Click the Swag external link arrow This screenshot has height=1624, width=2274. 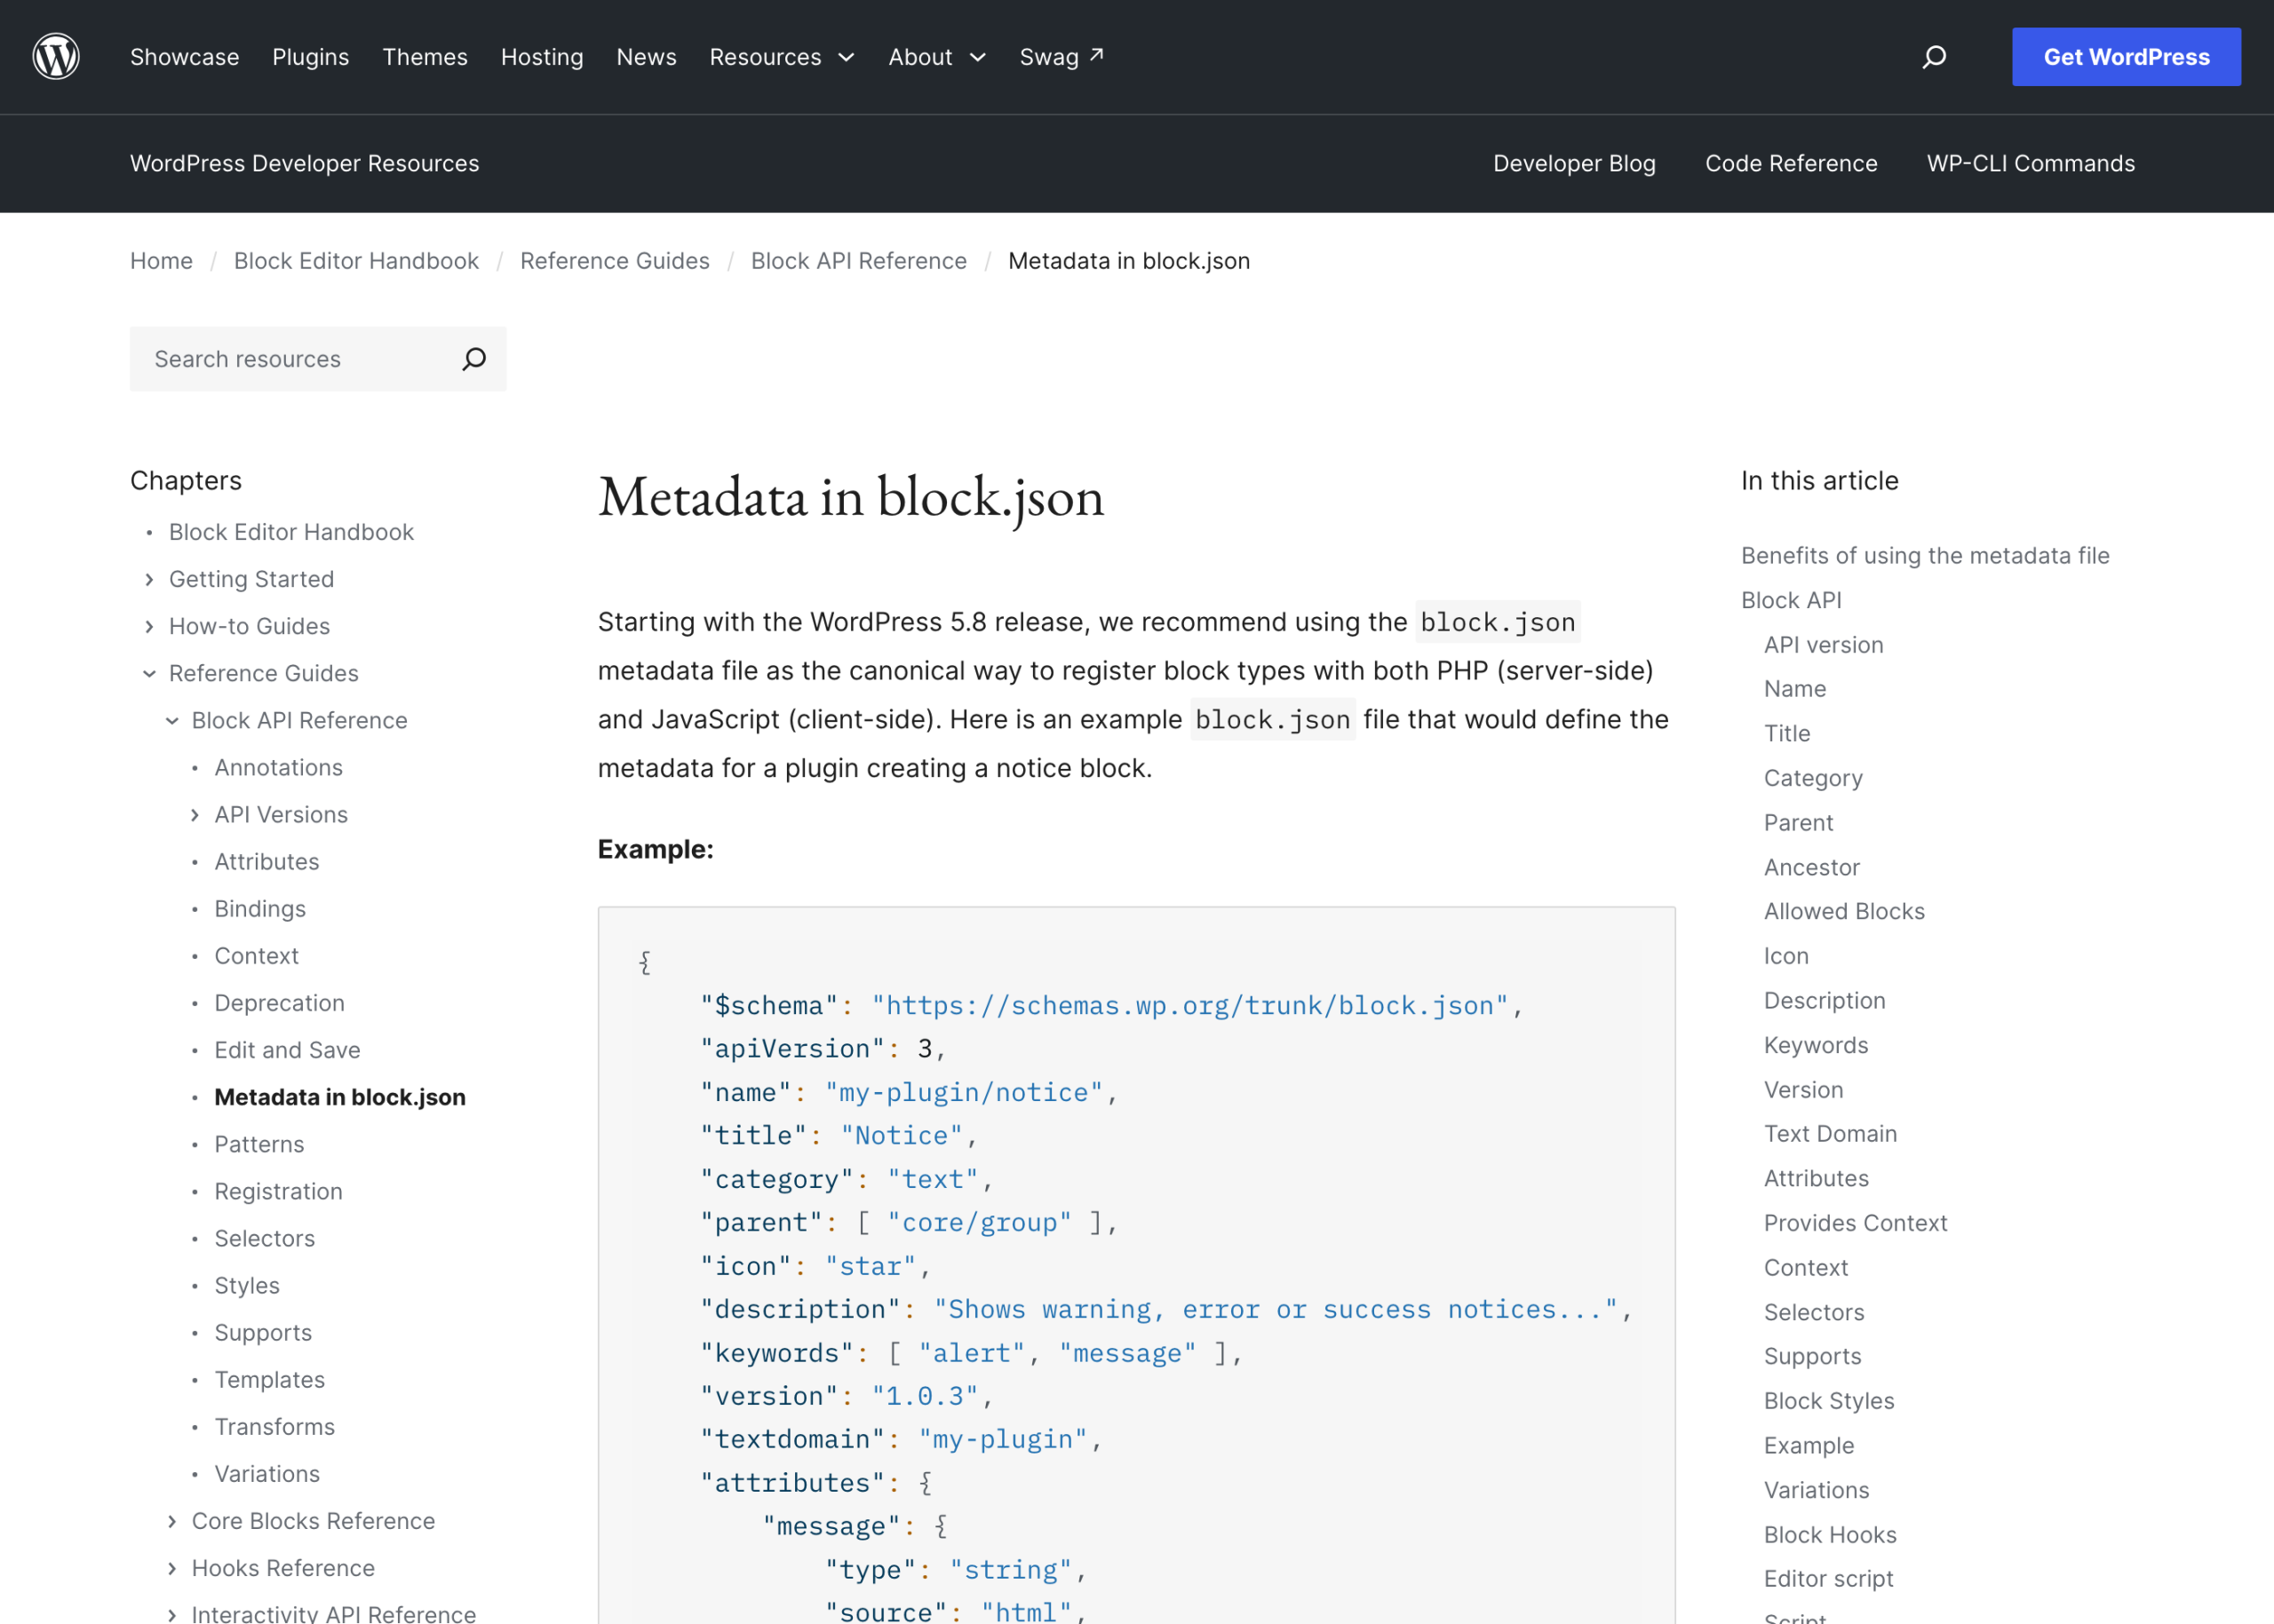[x=1098, y=55]
